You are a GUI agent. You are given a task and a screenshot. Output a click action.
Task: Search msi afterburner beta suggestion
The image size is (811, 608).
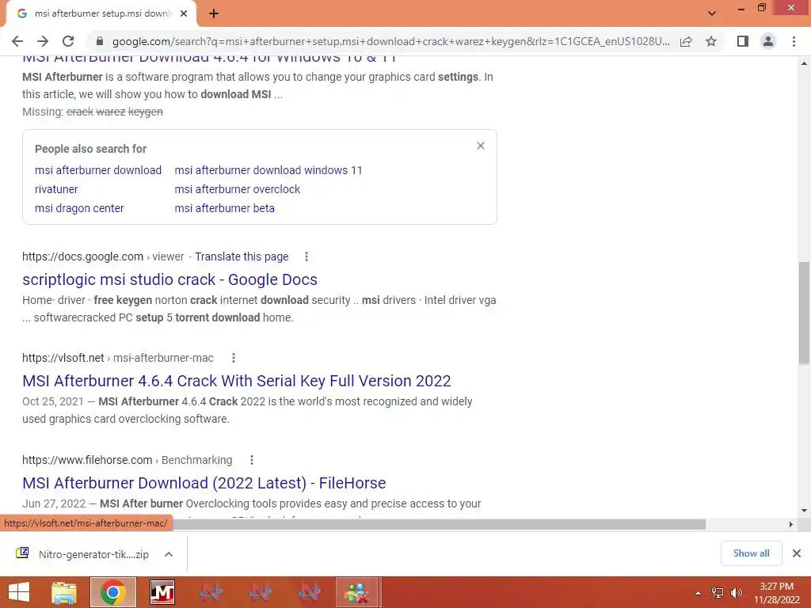(x=224, y=208)
